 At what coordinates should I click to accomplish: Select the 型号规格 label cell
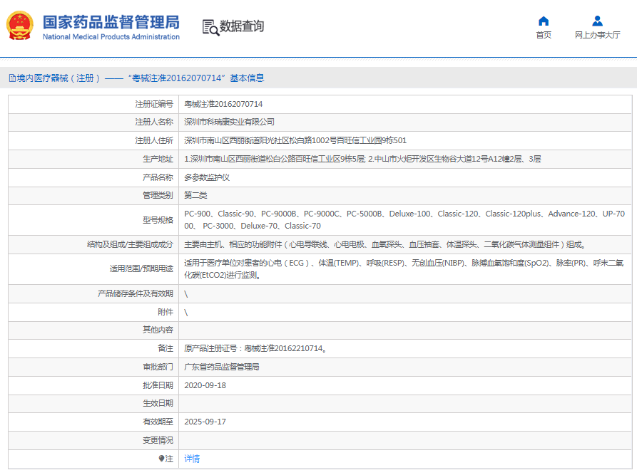[x=93, y=220]
